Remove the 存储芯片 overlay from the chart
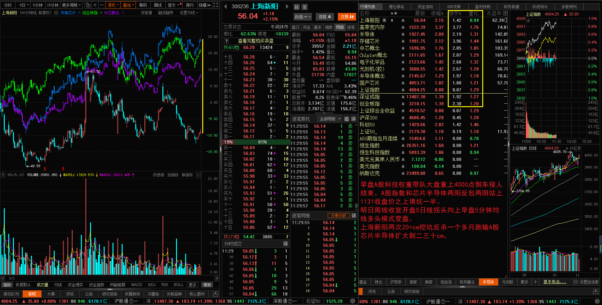This screenshot has height=305, width=602. click(79, 13)
